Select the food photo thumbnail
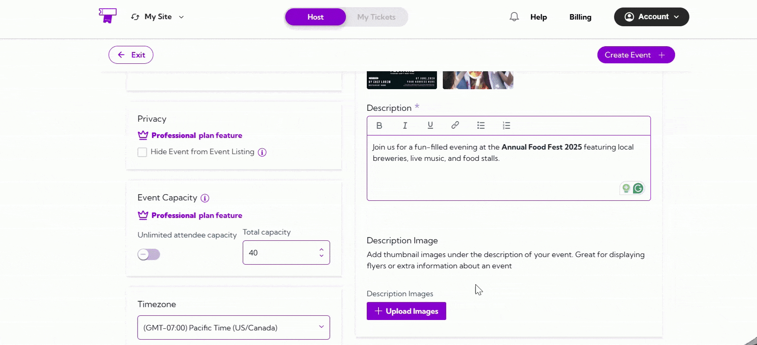The width and height of the screenshot is (757, 345). coord(478,80)
